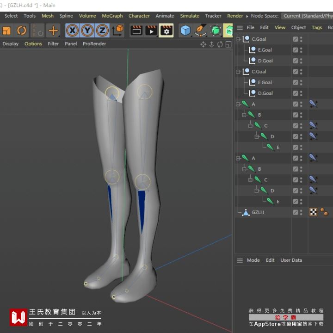
Task: Collapse the first C joint node
Action: 251,126
